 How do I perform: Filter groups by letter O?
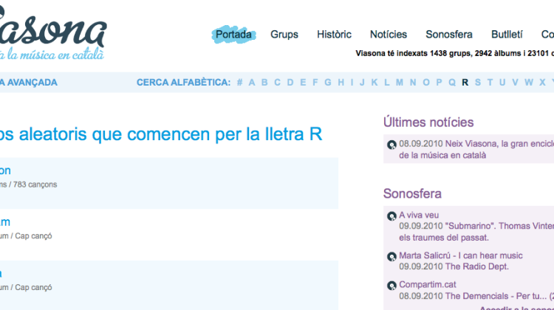tap(426, 82)
